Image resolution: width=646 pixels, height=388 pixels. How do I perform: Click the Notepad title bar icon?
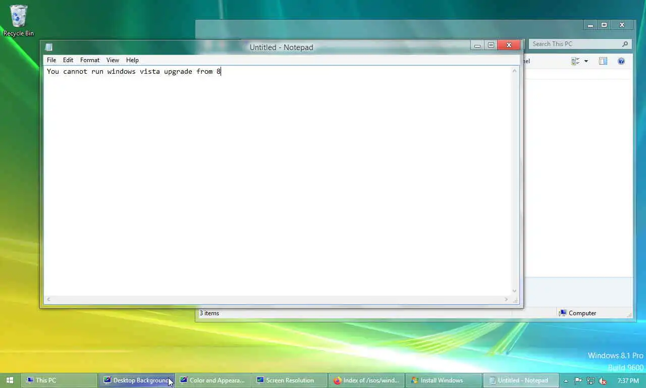click(49, 47)
